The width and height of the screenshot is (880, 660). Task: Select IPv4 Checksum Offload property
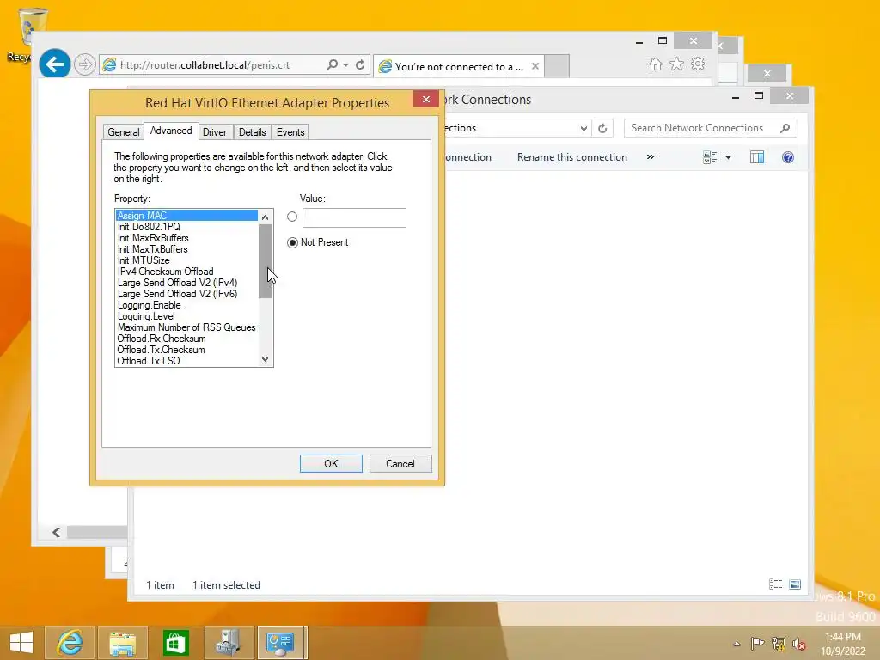tap(186, 272)
